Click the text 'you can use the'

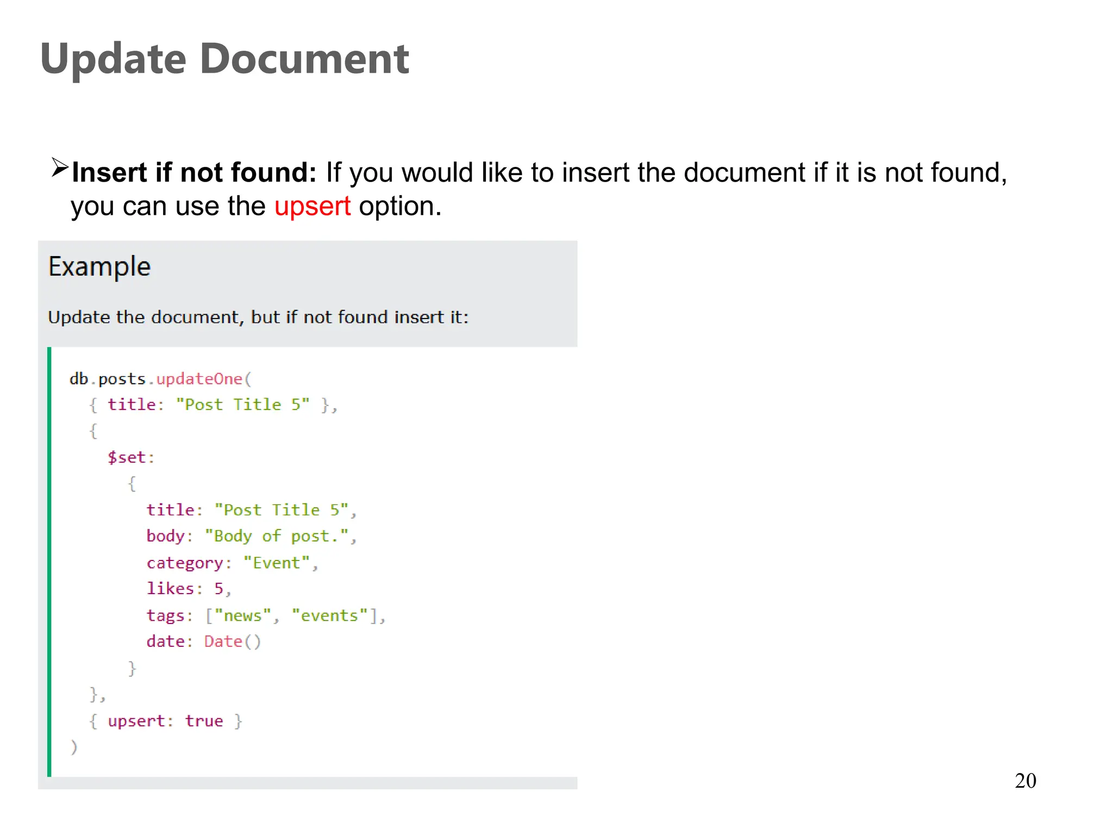pos(168,207)
